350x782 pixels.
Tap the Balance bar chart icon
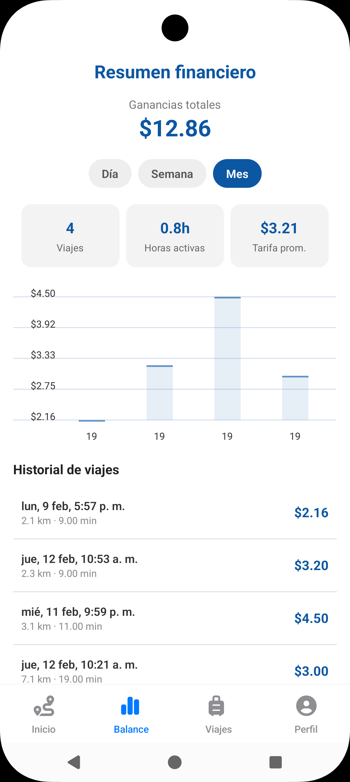pos(130,706)
